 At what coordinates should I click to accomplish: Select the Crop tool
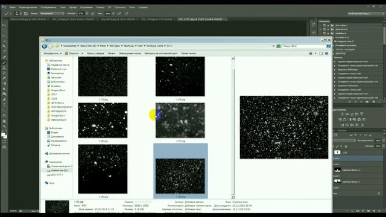click(4, 46)
